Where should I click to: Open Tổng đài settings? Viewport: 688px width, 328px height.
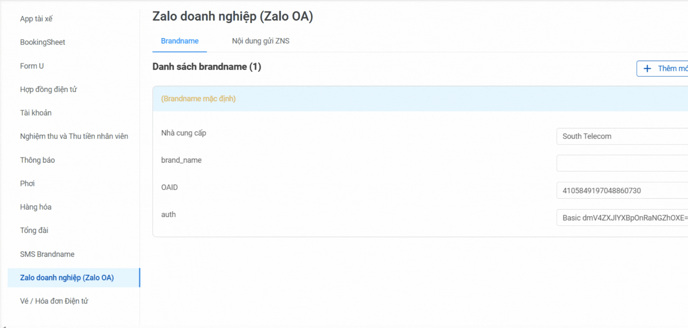pos(34,230)
